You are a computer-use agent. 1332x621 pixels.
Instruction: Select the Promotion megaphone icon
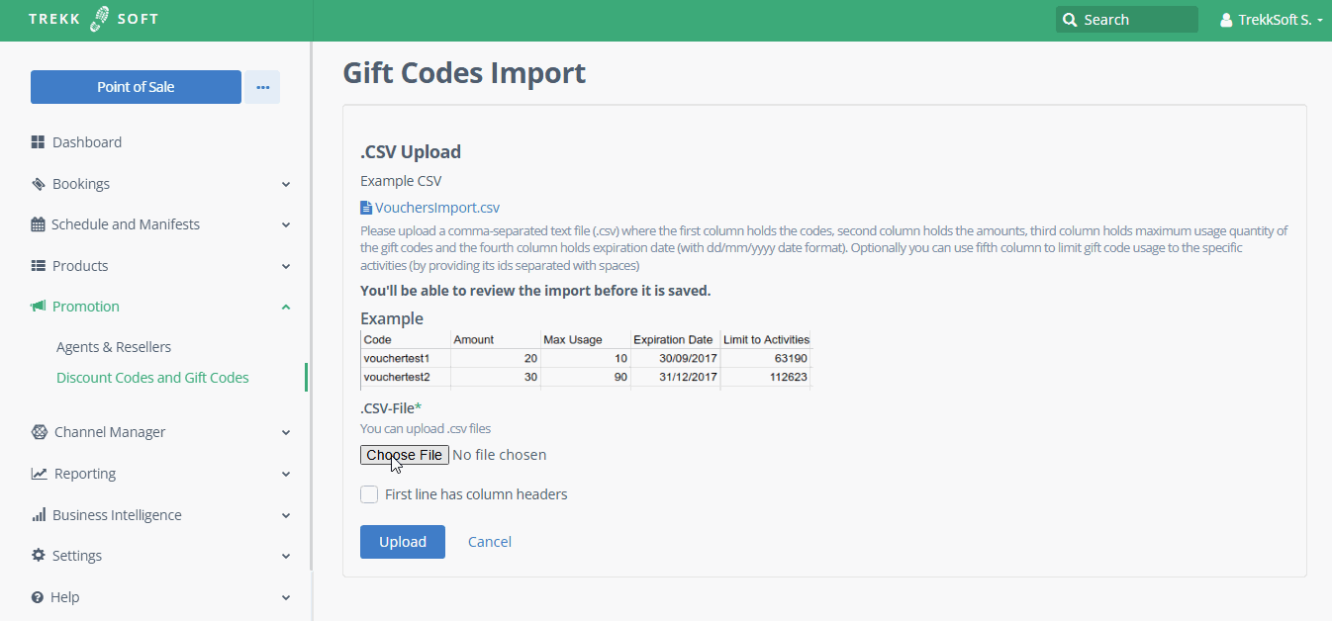pyautogui.click(x=38, y=306)
